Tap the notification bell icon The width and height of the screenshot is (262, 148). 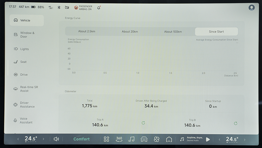99,8
